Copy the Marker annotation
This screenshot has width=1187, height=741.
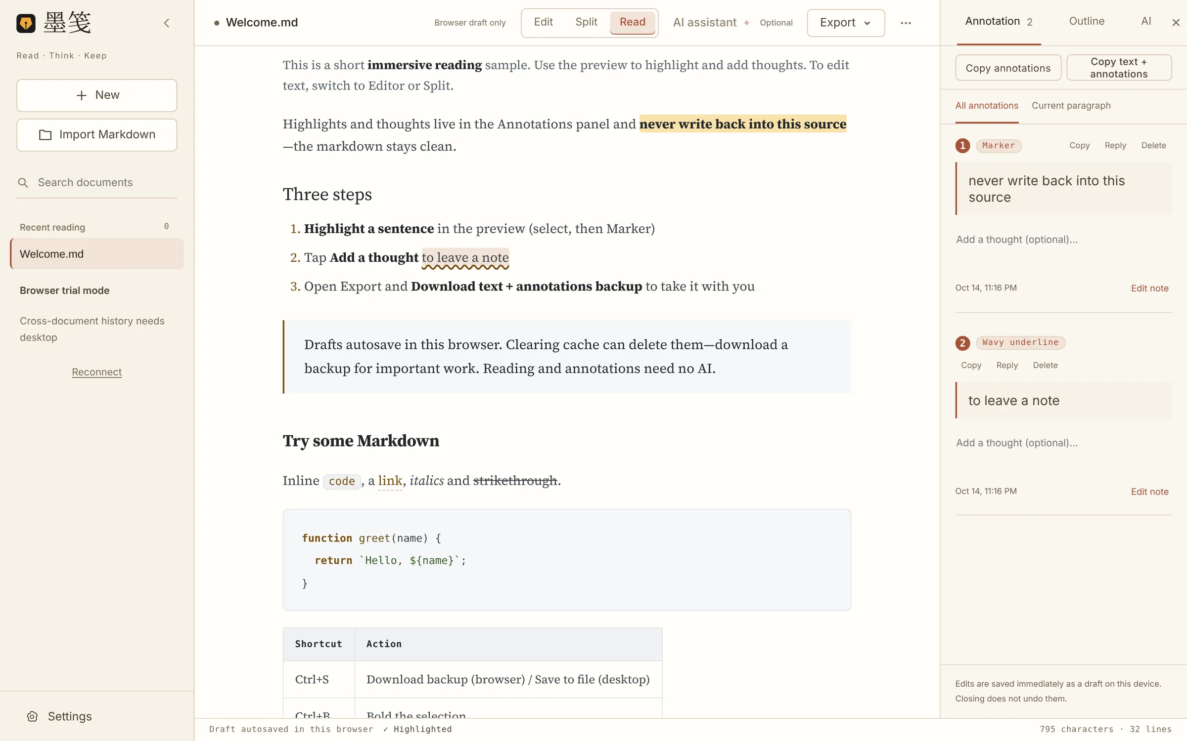[1079, 146]
